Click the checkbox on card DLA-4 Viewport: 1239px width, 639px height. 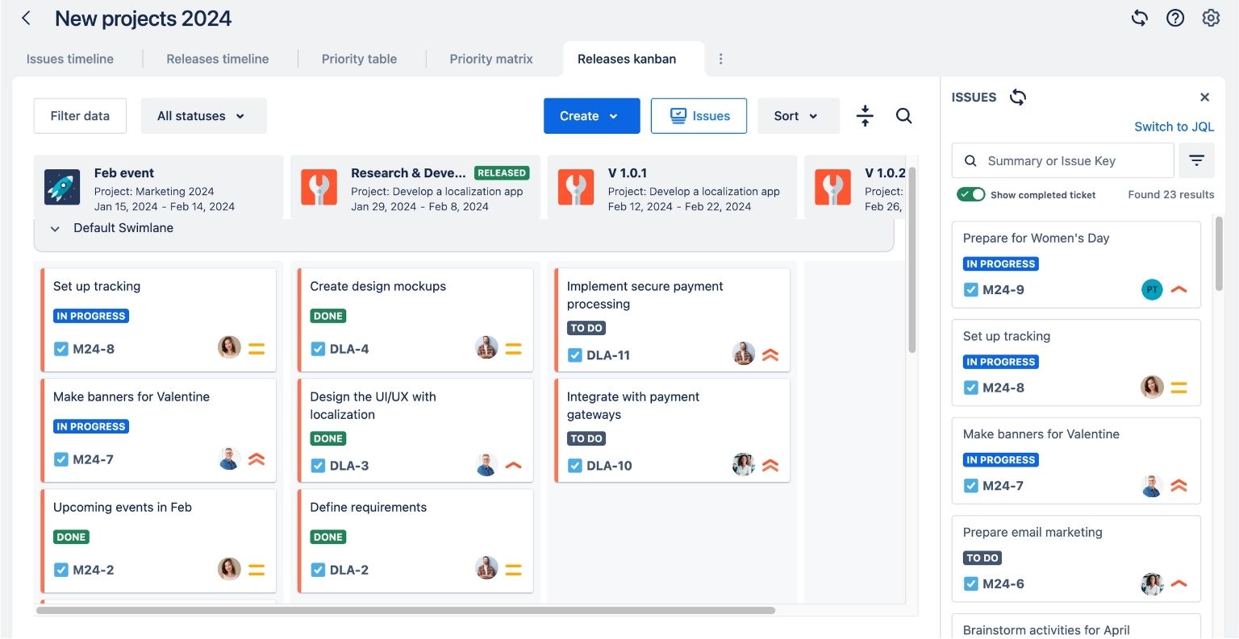pos(317,348)
